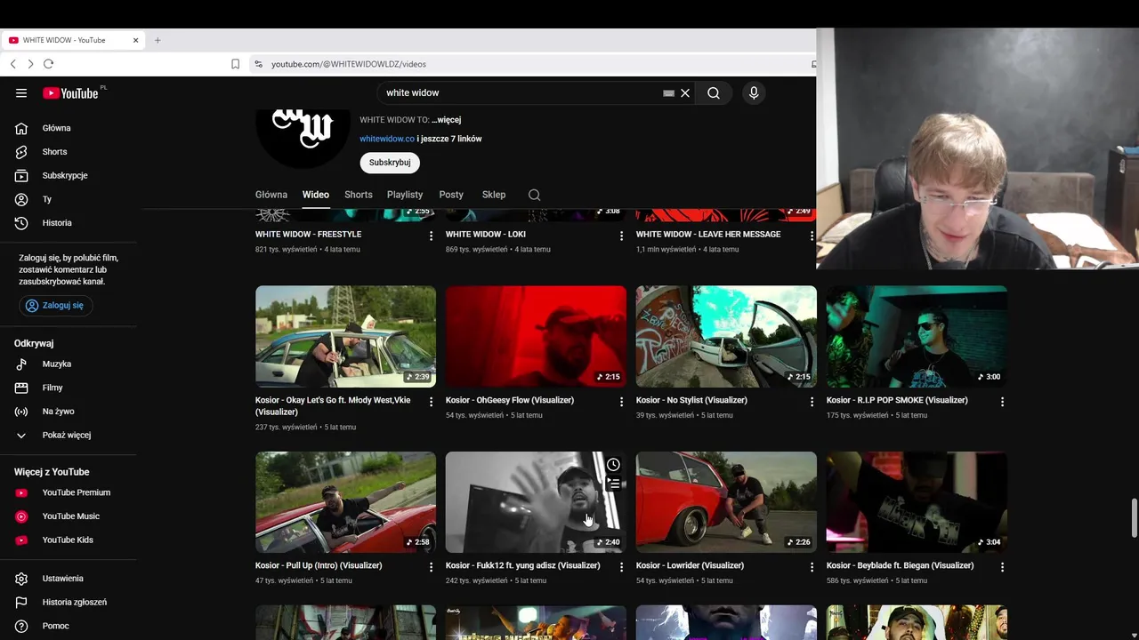1139x640 pixels.
Task: Open YouTube Kids link
Action: tap(69, 540)
